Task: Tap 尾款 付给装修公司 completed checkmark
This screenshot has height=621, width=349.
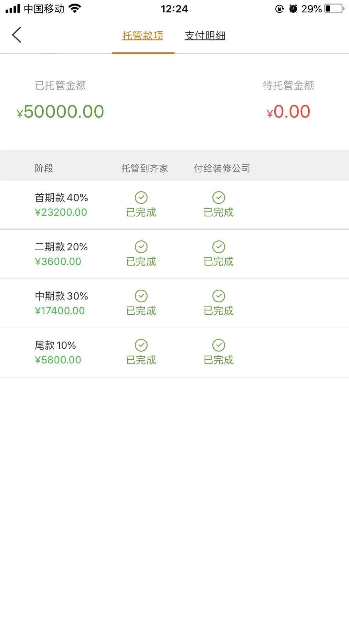Action: point(219,345)
